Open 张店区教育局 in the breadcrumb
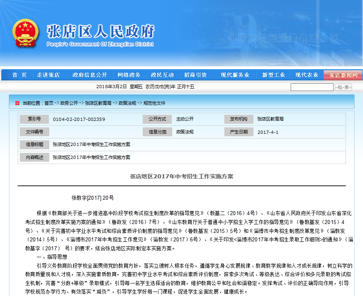Viewport: 363px width, 296px height. coord(98,103)
